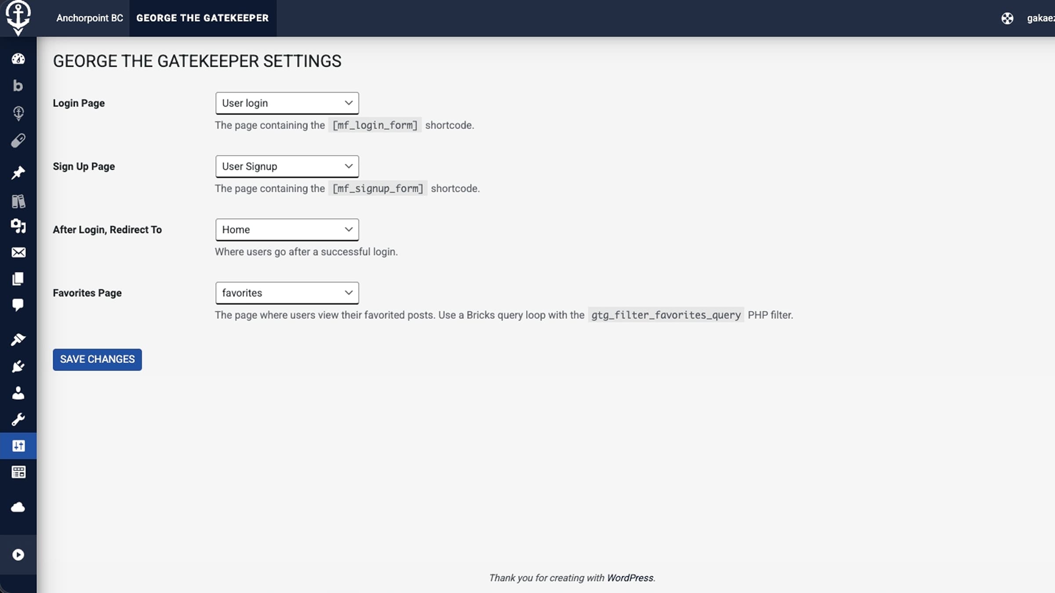Open the Favorites Page dropdown

coord(287,293)
